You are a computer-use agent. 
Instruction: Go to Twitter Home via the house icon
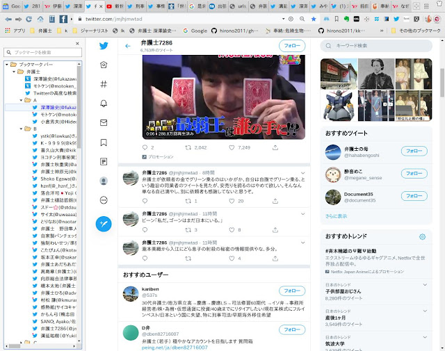104,65
